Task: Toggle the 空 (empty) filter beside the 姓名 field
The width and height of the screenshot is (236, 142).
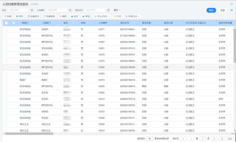Action: 32,10
